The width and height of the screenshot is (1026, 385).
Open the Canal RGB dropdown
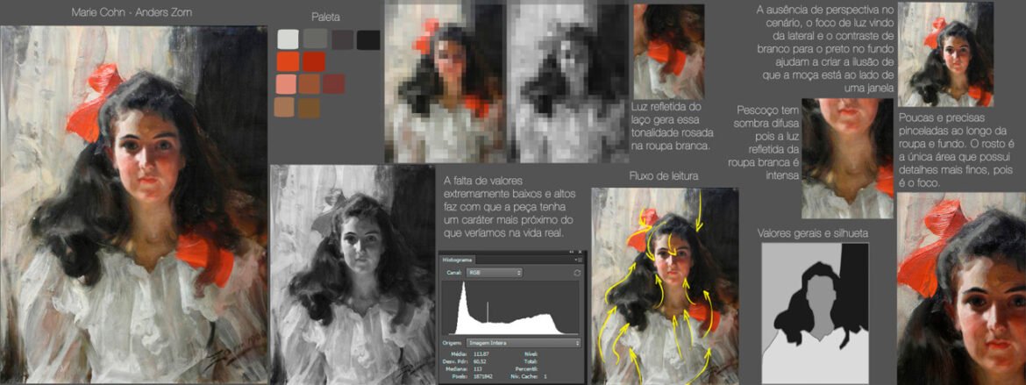click(494, 273)
